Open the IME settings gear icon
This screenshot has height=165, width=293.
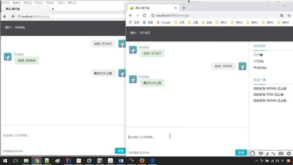click(x=289, y=154)
